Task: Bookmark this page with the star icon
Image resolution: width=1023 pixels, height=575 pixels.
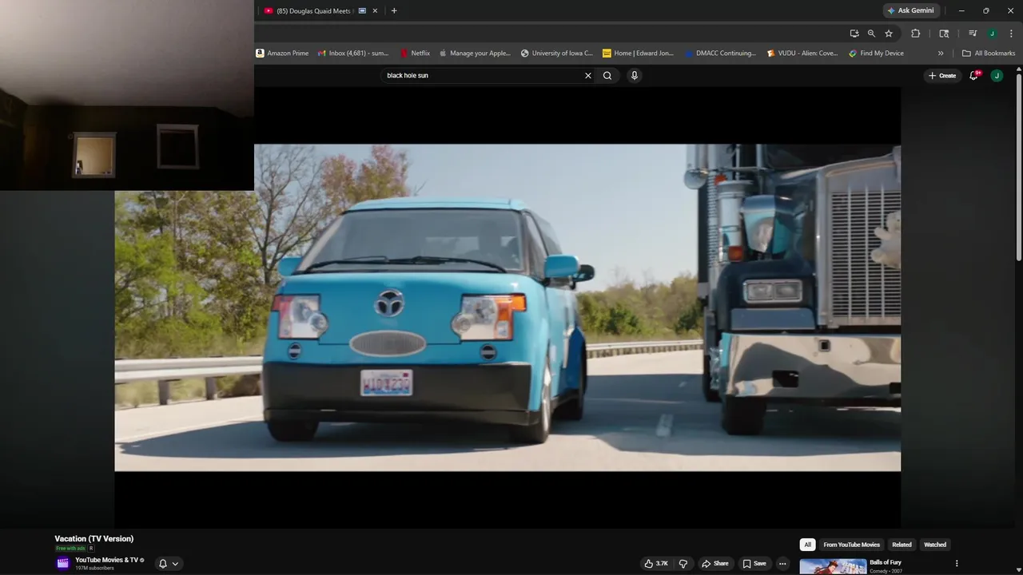Action: [x=889, y=34]
